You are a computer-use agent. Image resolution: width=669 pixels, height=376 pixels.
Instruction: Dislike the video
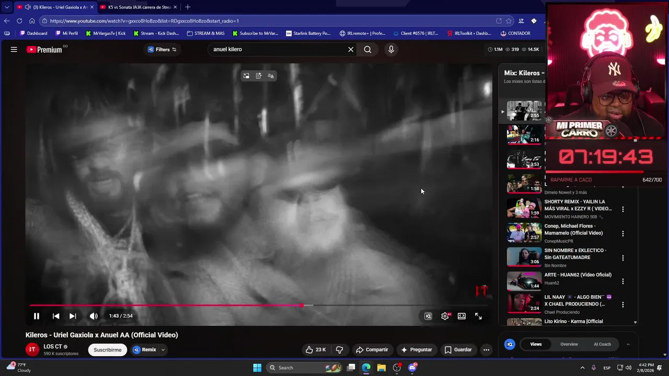(x=339, y=350)
